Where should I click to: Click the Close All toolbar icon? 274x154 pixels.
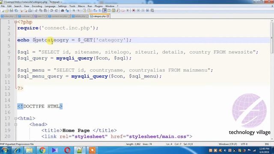pyautogui.click(x=26, y=11)
